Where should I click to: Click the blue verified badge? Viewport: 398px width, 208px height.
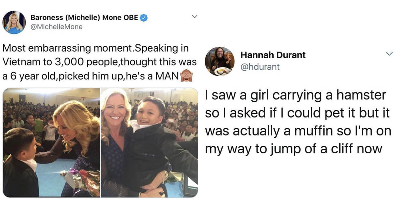pyautogui.click(x=144, y=18)
